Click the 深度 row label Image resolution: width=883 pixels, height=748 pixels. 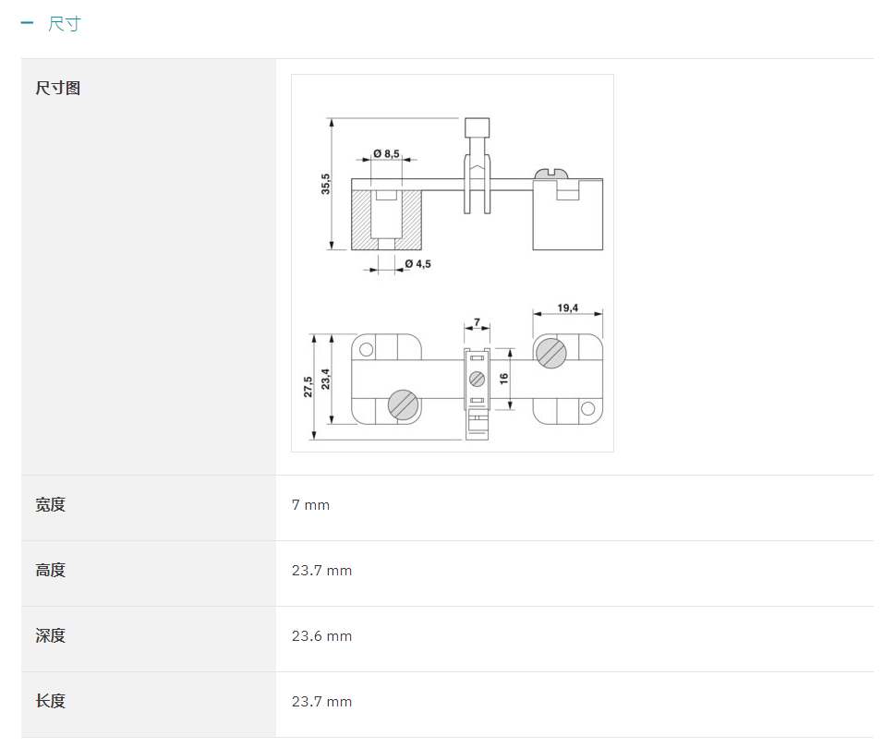click(x=50, y=636)
